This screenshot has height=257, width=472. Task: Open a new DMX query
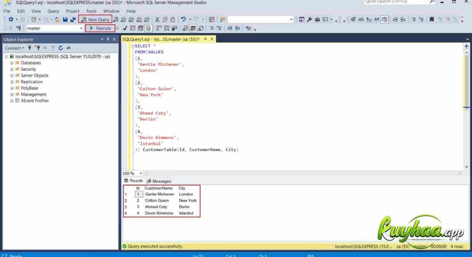131,19
